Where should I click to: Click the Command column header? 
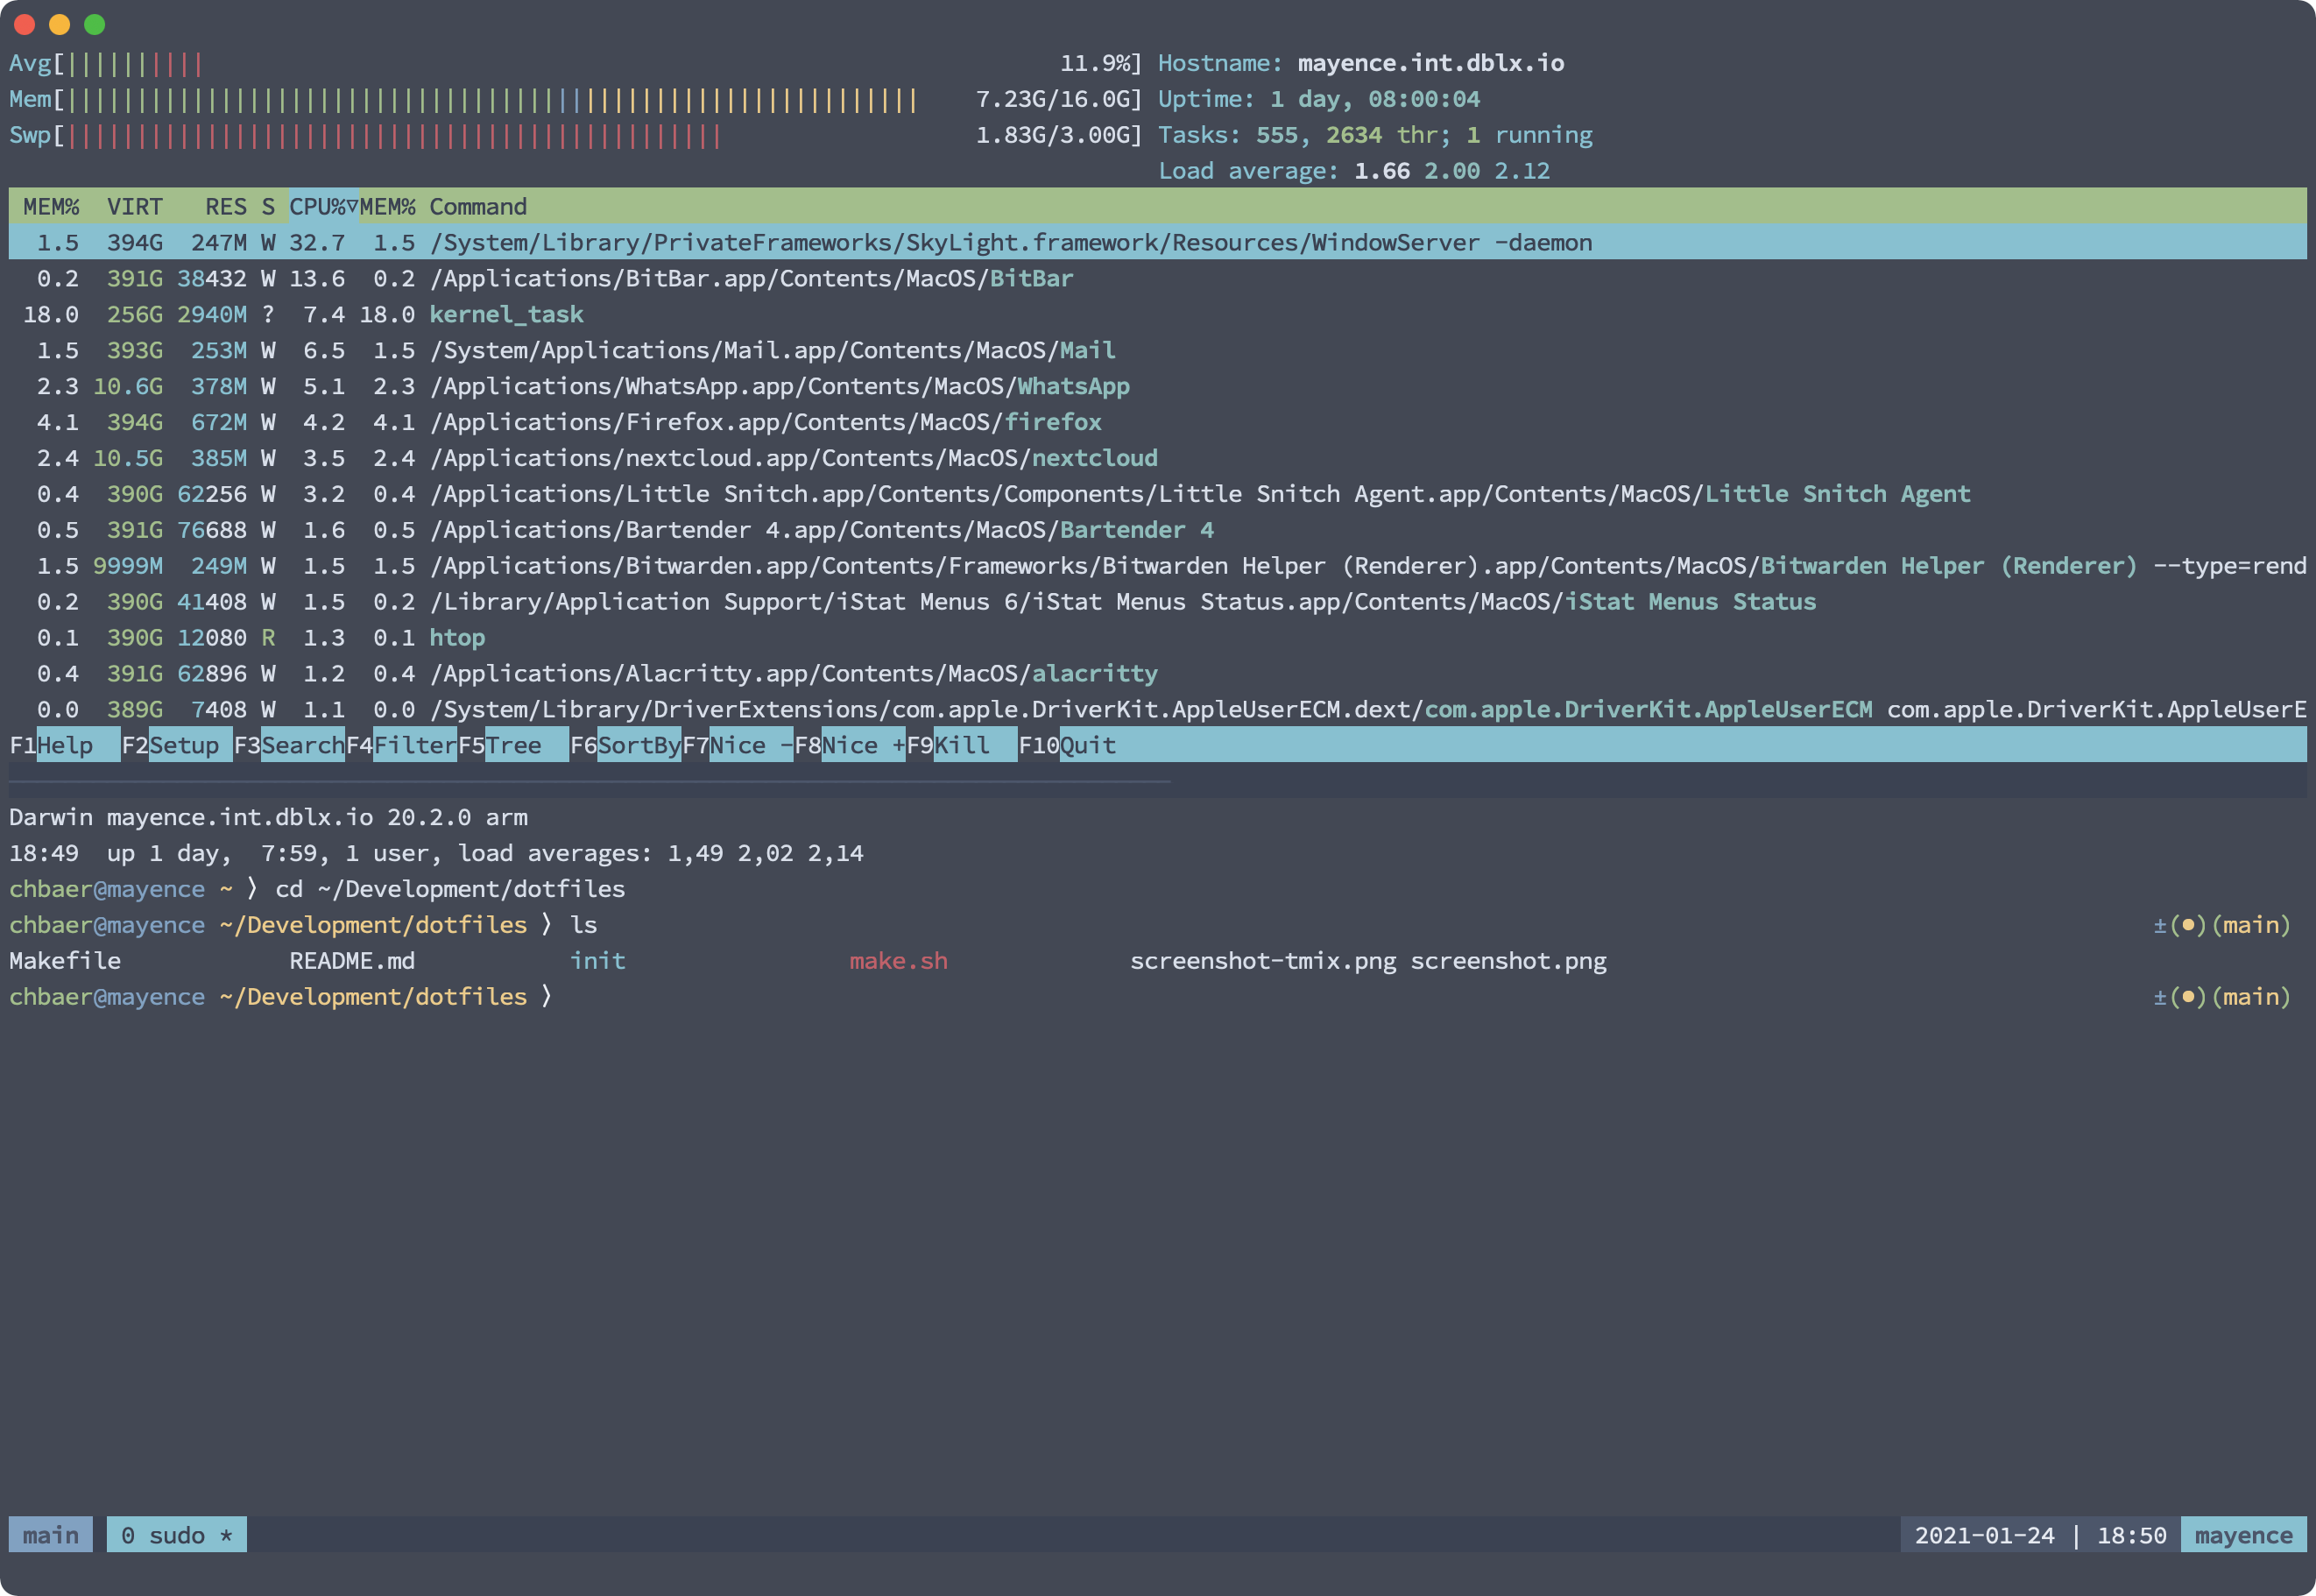477,207
